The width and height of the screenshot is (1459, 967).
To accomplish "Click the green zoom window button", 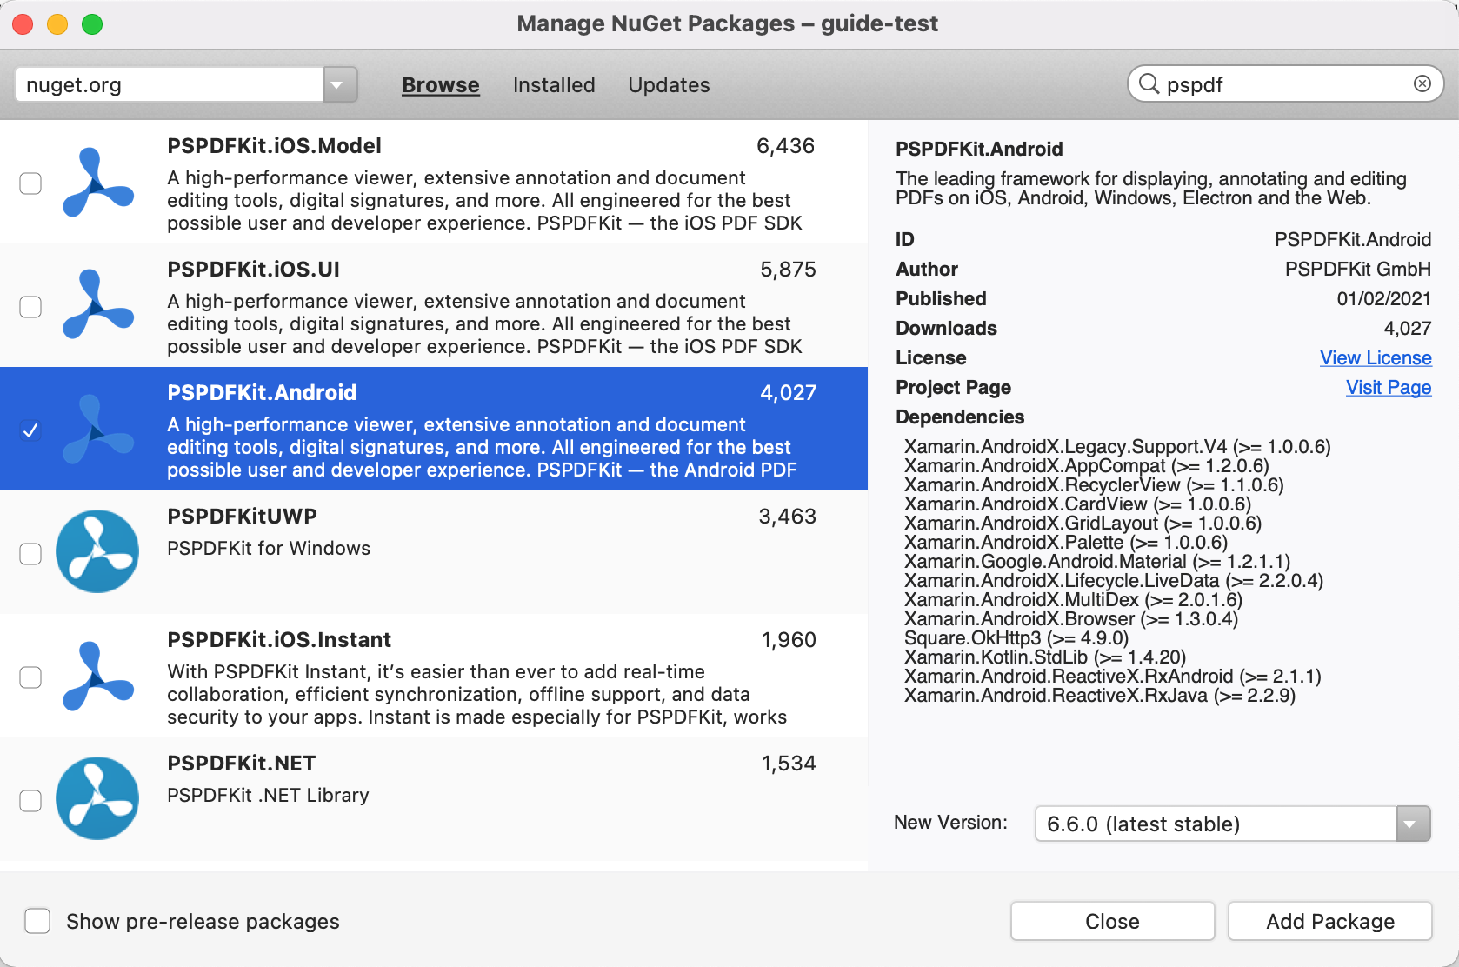I will [x=92, y=24].
